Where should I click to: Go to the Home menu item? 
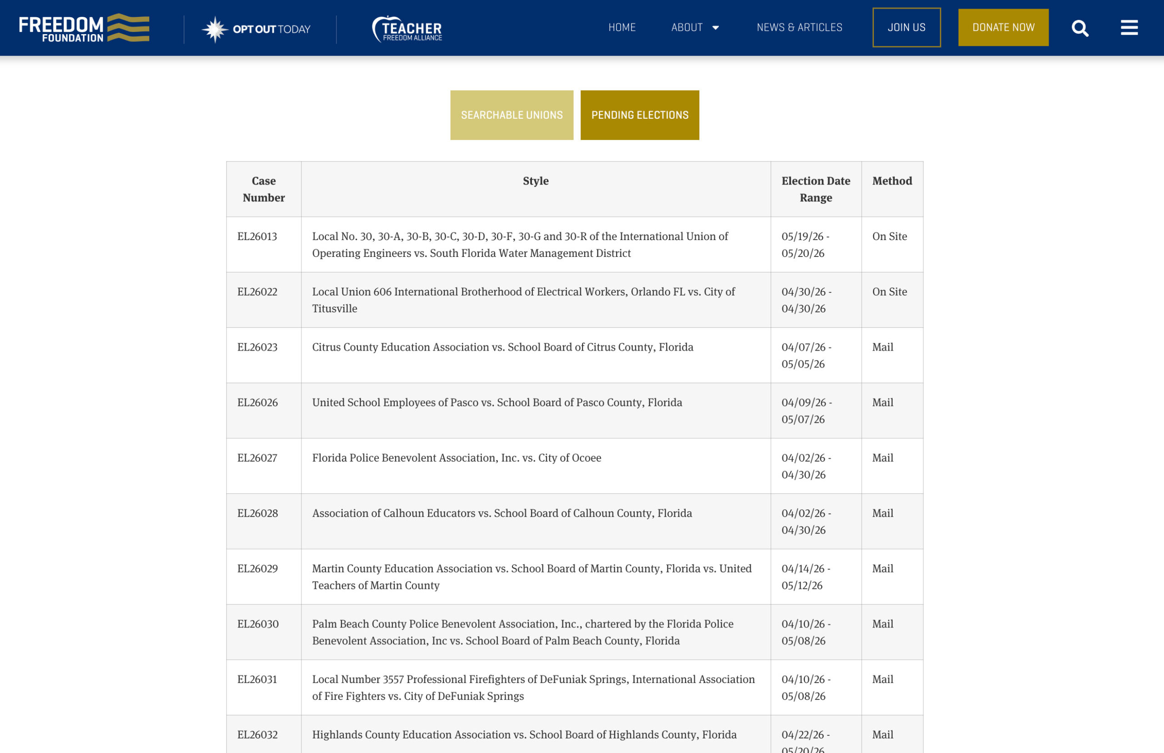[x=622, y=27]
